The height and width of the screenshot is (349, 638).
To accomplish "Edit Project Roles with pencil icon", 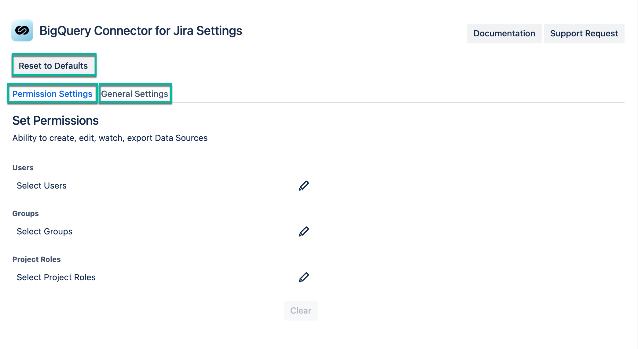I will tap(304, 277).
